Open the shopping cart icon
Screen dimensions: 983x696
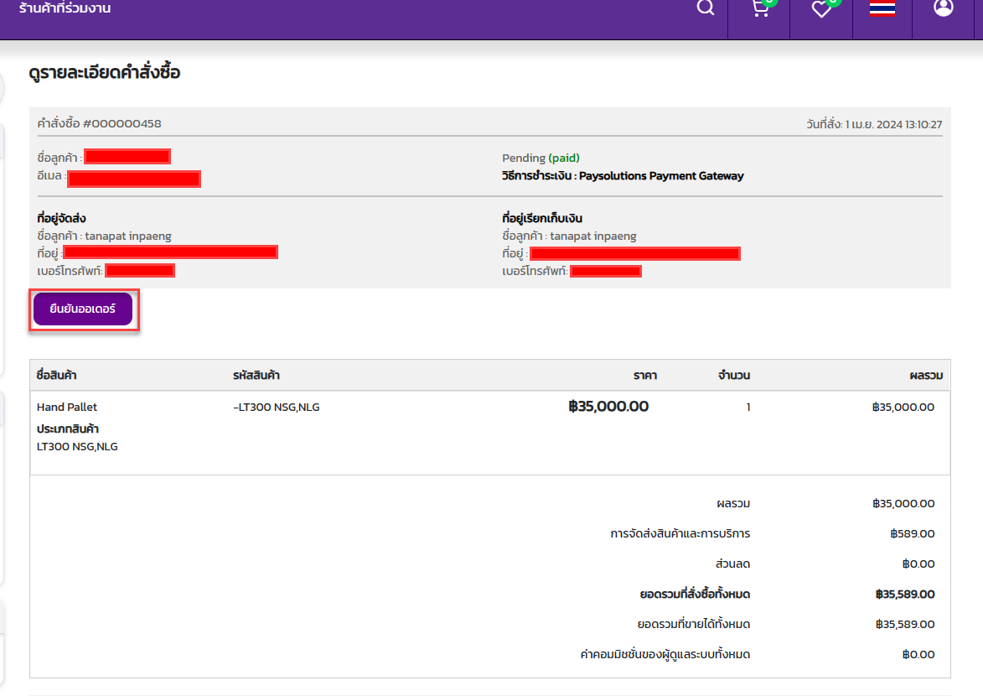[x=760, y=9]
